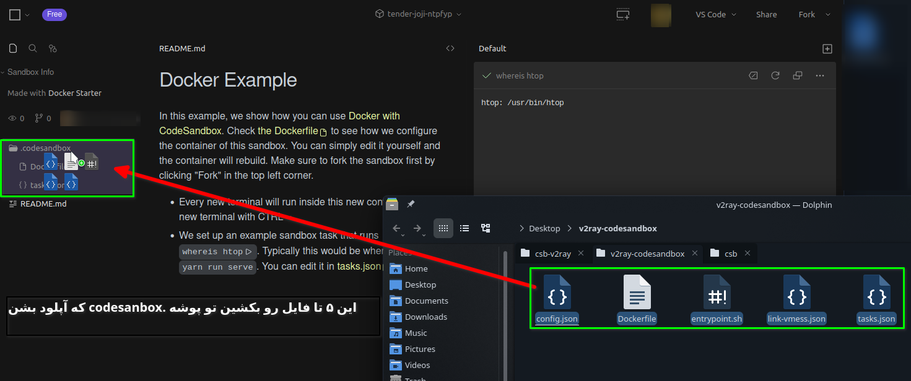Image resolution: width=911 pixels, height=381 pixels.
Task: Click the Dolphin window app icon
Action: 393,204
